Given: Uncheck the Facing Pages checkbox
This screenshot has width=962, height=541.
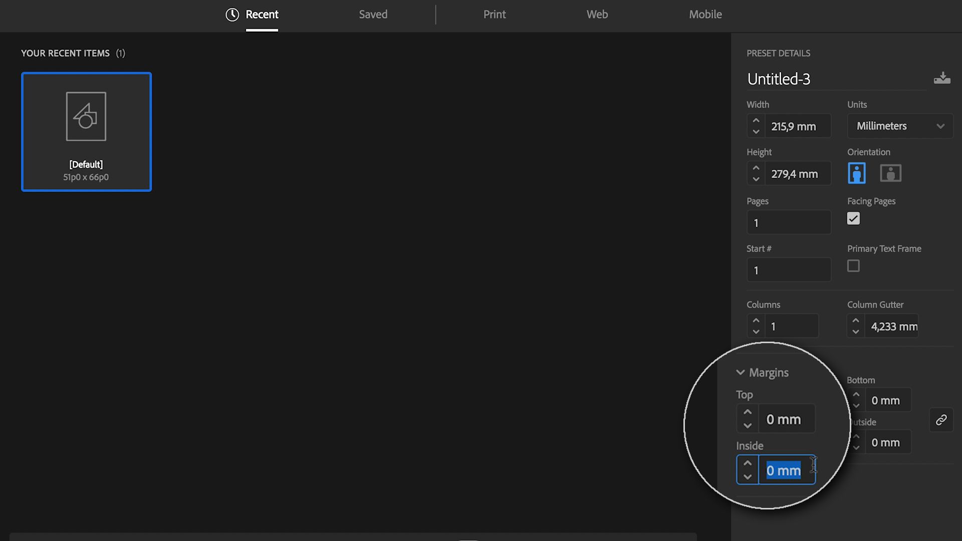Looking at the screenshot, I should [853, 218].
